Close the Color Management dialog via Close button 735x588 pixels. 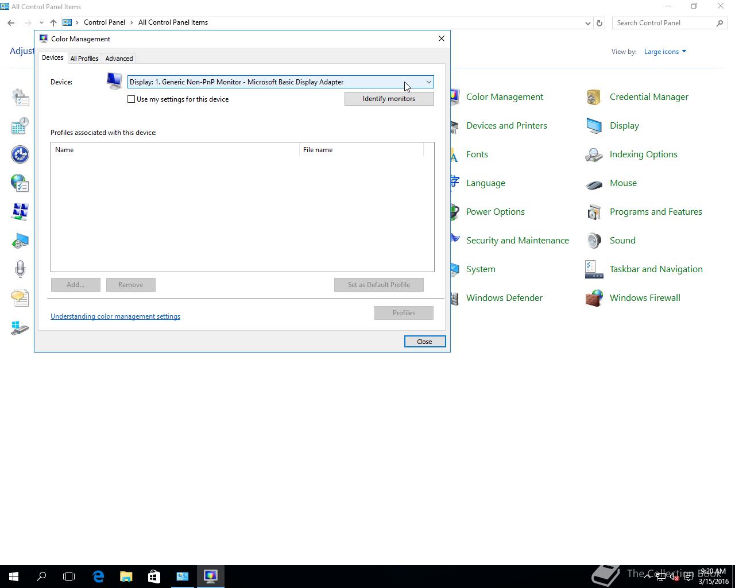click(424, 342)
